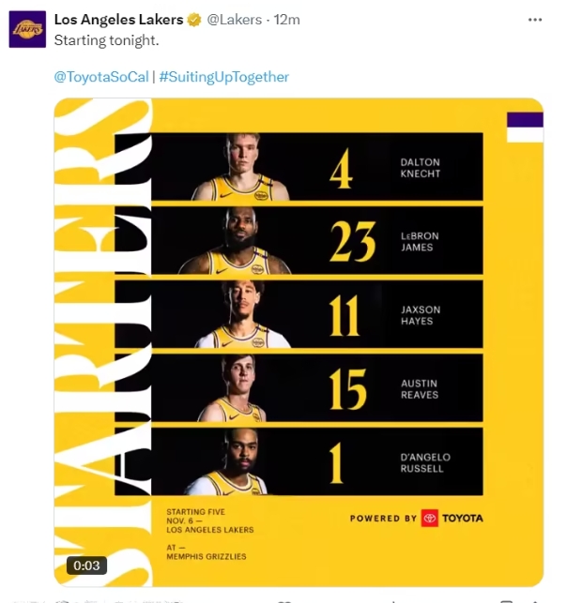The image size is (582, 603).
Task: Open the #SuitingUpTogether hashtag
Action: pos(224,77)
